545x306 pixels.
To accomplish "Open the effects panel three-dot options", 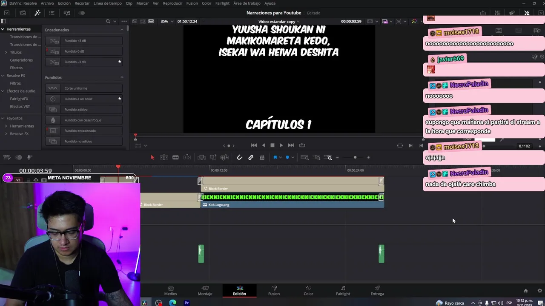I will point(124,21).
